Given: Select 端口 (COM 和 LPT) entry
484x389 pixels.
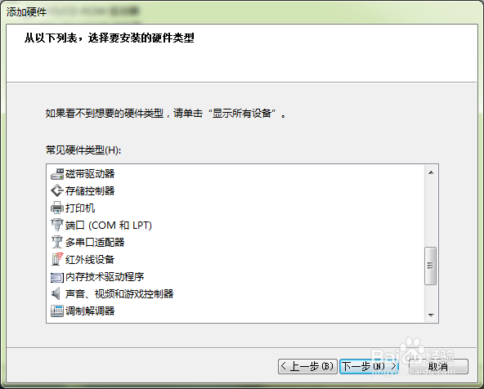Looking at the screenshot, I should pos(109,226).
